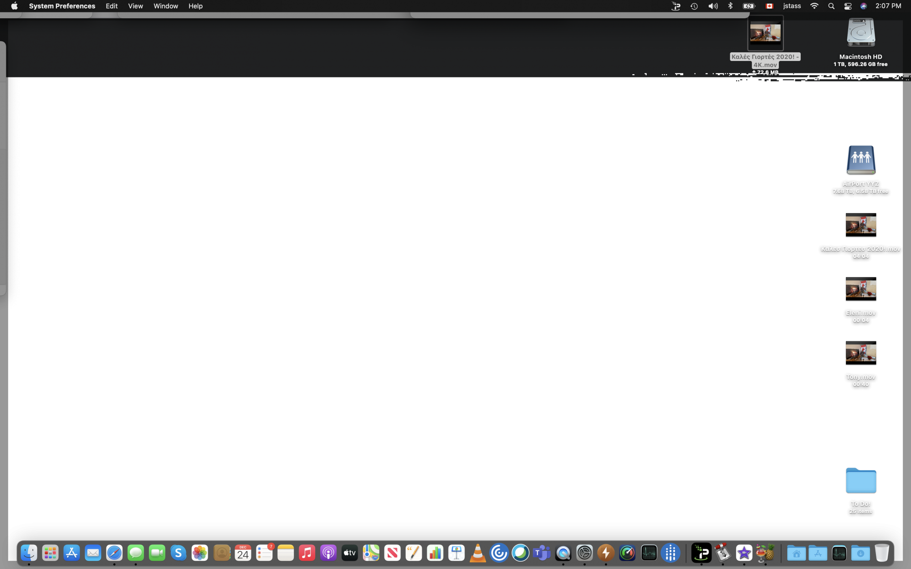Open the jstass user account menu
Image resolution: width=911 pixels, height=569 pixels.
coord(792,6)
